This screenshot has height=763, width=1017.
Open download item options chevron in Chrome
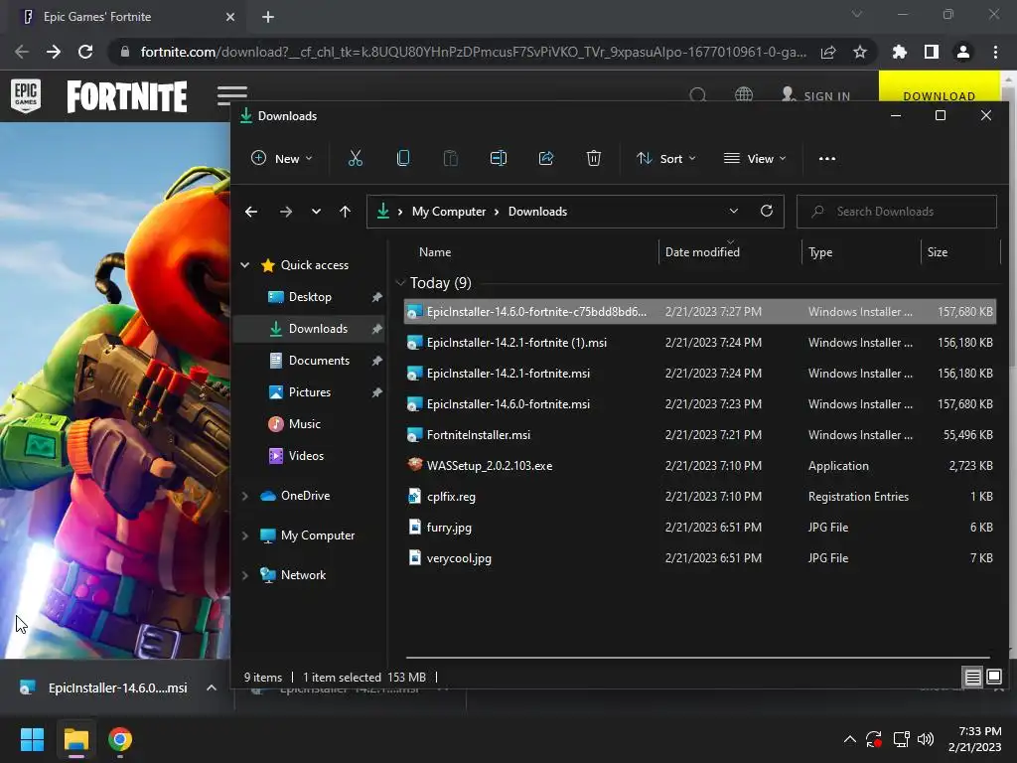pos(212,687)
